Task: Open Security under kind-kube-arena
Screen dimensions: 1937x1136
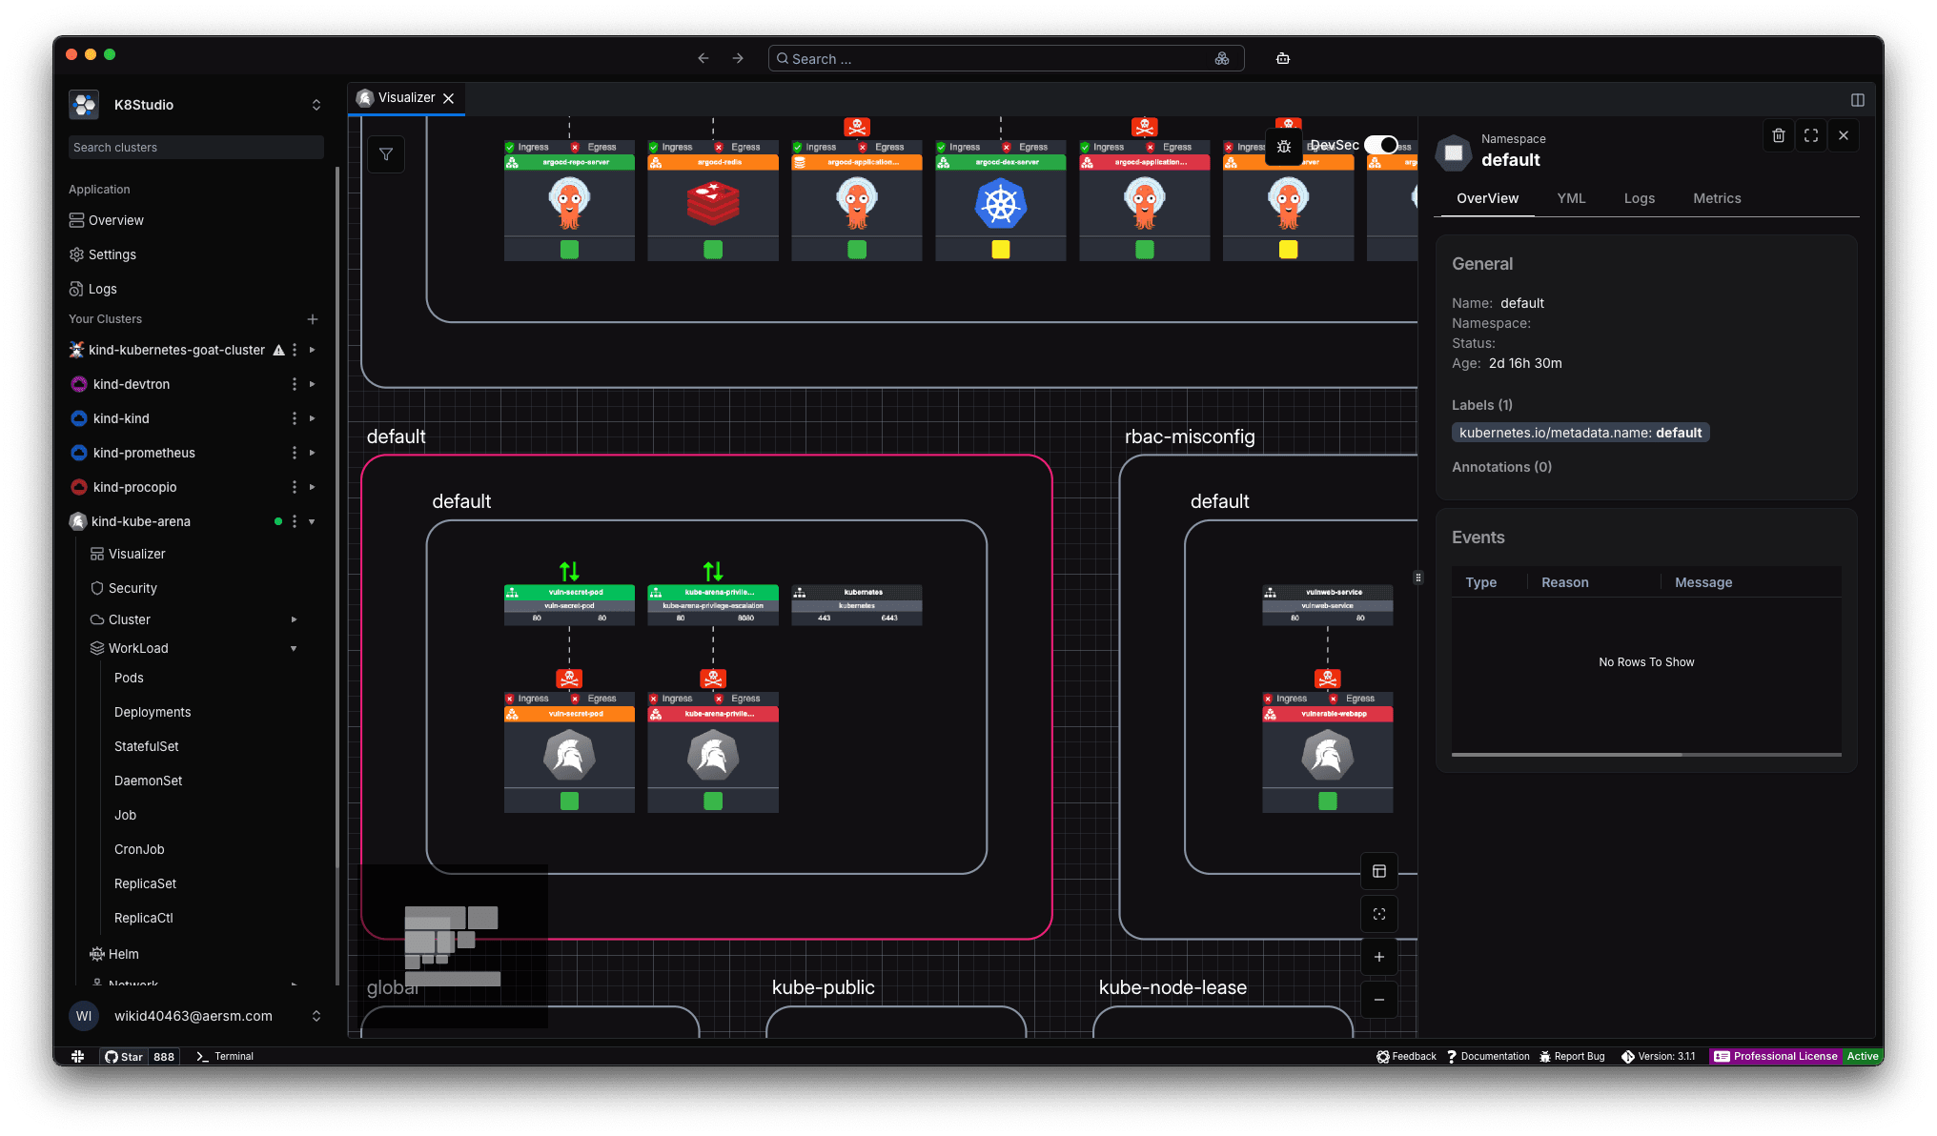Action: click(124, 588)
